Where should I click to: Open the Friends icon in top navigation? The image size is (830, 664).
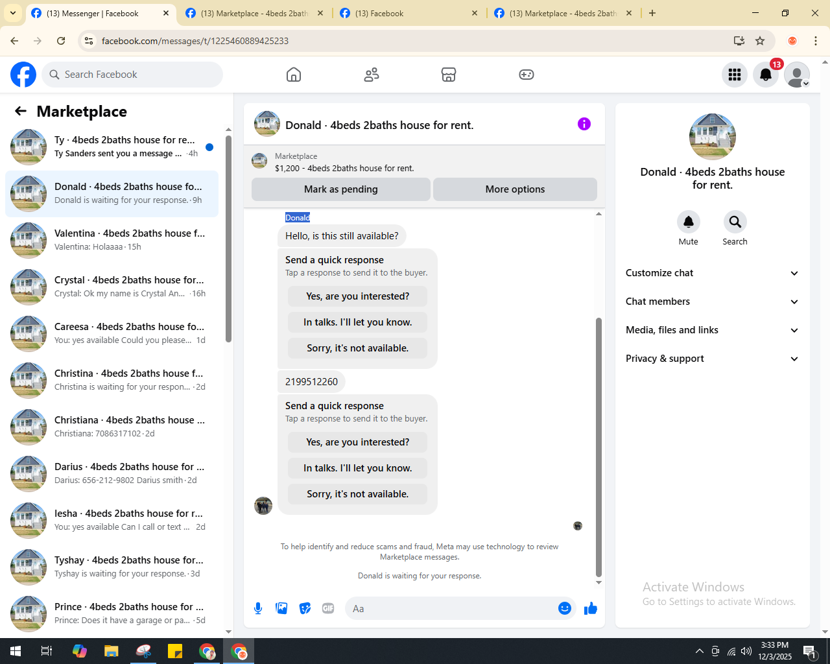372,75
